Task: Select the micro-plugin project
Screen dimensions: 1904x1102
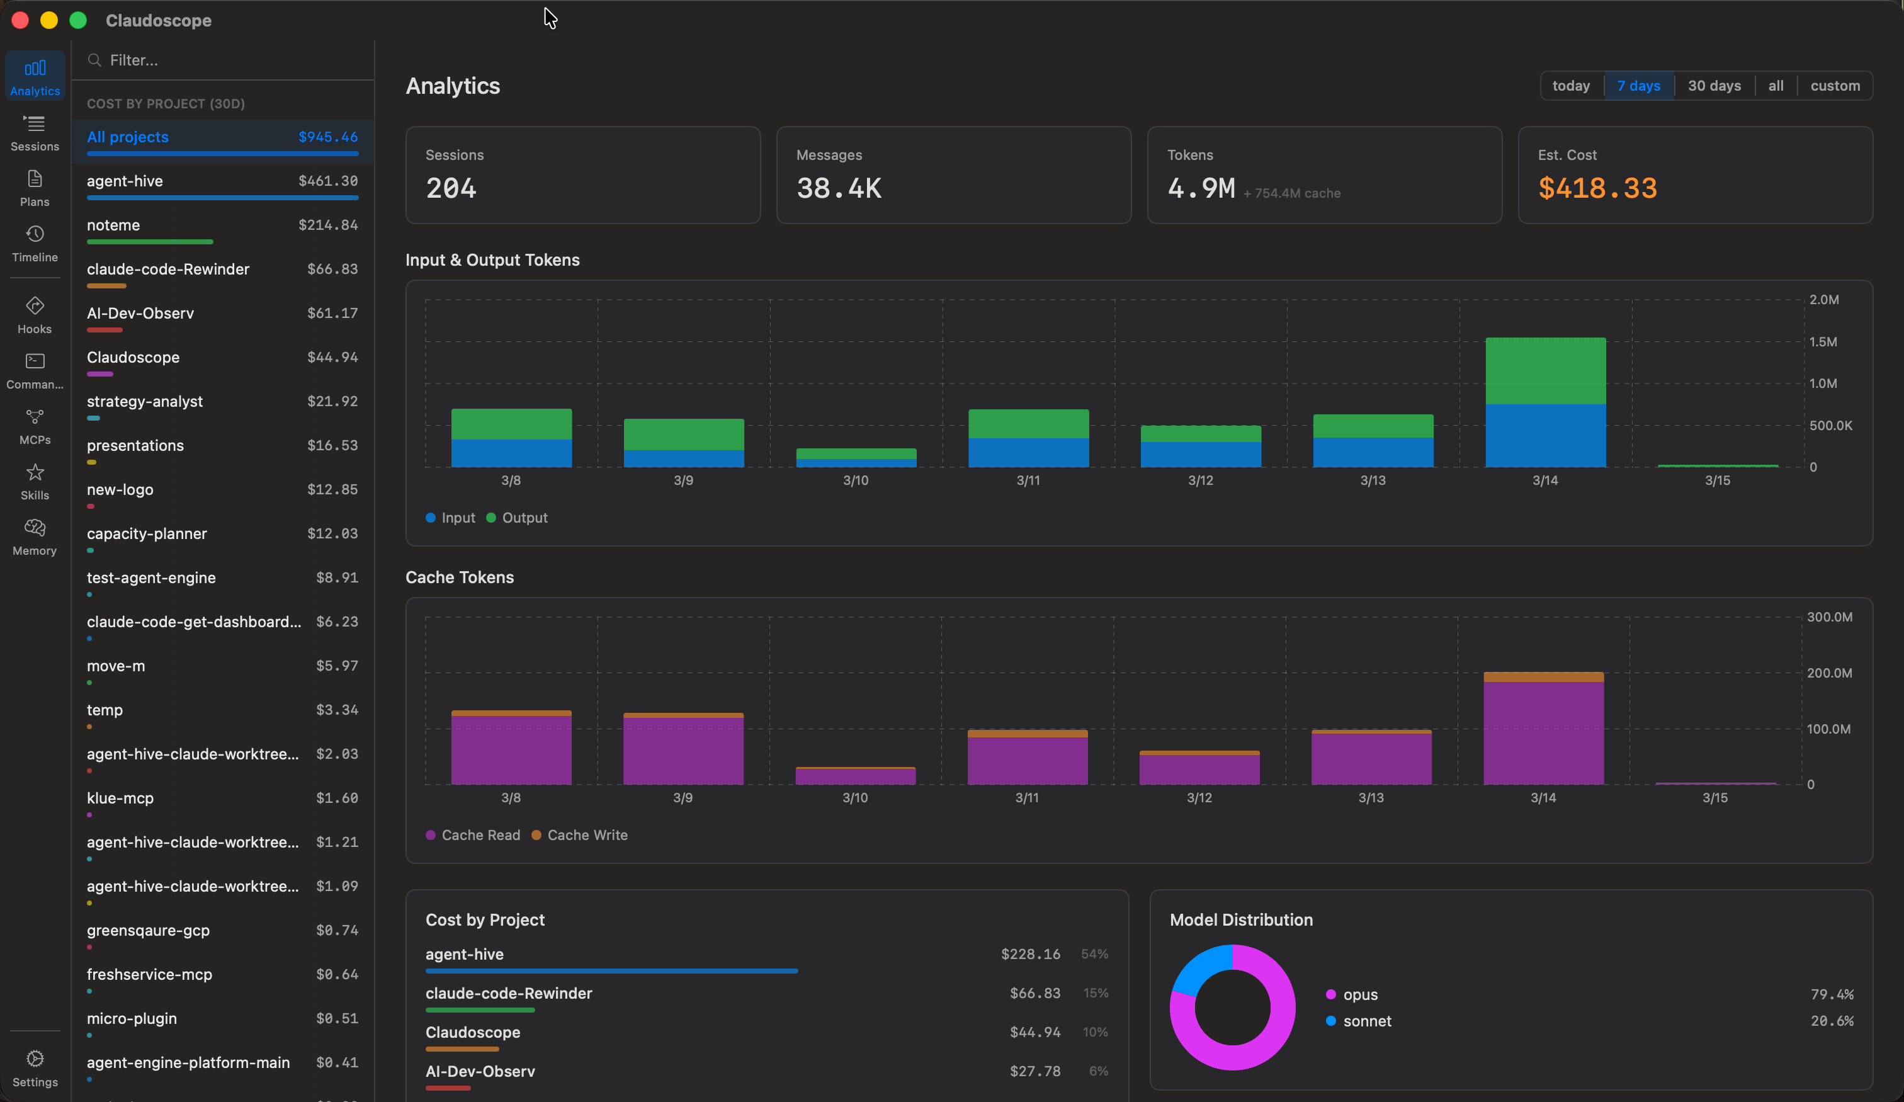Action: coord(223,1023)
